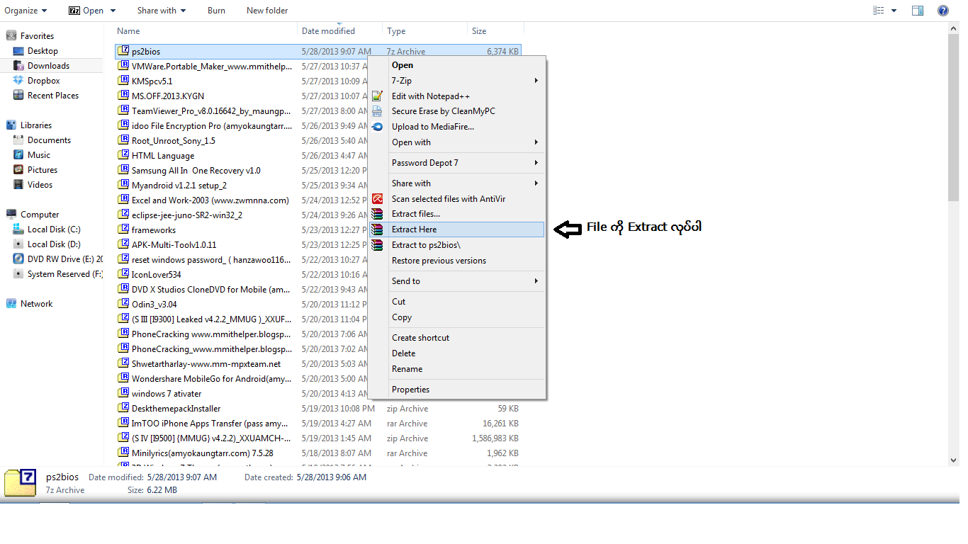Select Copy from the context menu
The height and width of the screenshot is (544, 968).
click(457, 317)
